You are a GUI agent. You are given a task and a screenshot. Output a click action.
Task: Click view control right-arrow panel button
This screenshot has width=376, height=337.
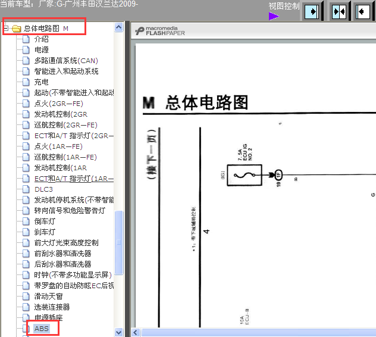pyautogui.click(x=312, y=11)
